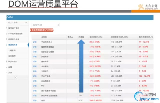Select 资源利用率 in the sidebar

tap(13, 45)
